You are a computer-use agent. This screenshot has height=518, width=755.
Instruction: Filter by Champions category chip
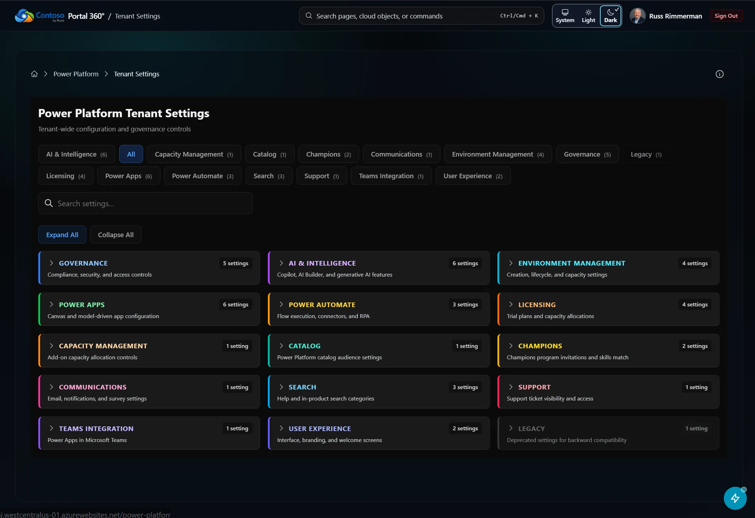click(x=329, y=154)
